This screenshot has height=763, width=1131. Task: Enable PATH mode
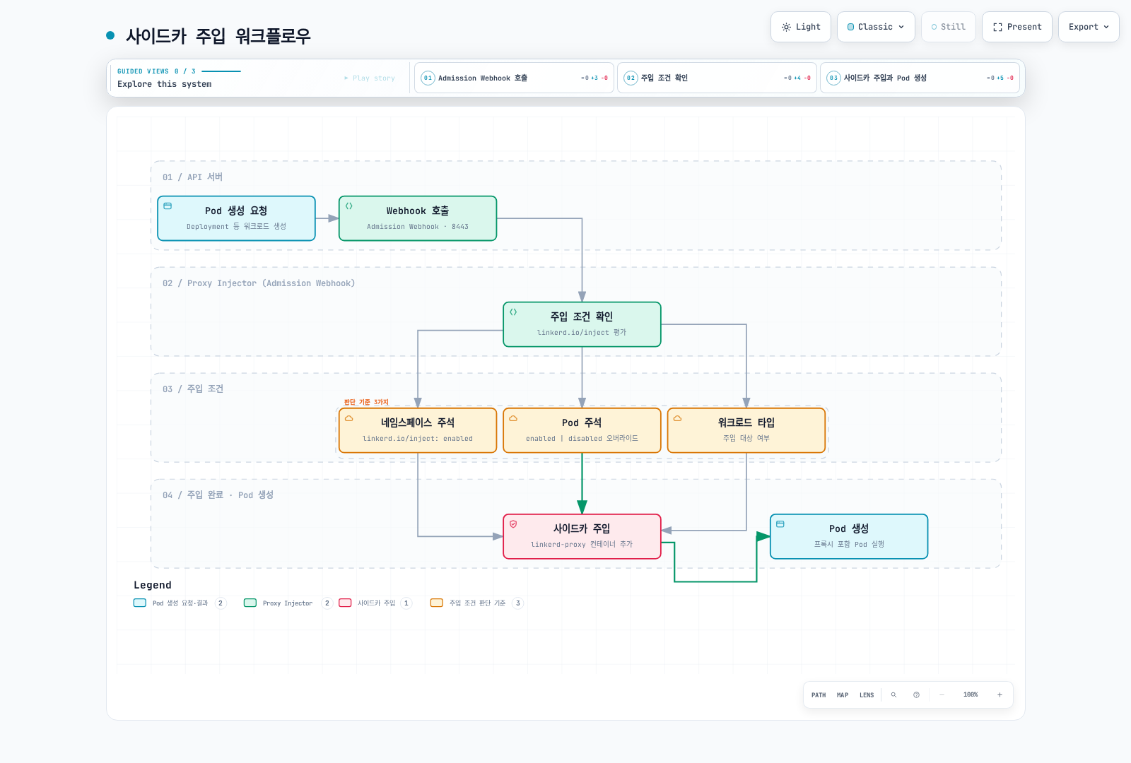(x=819, y=695)
